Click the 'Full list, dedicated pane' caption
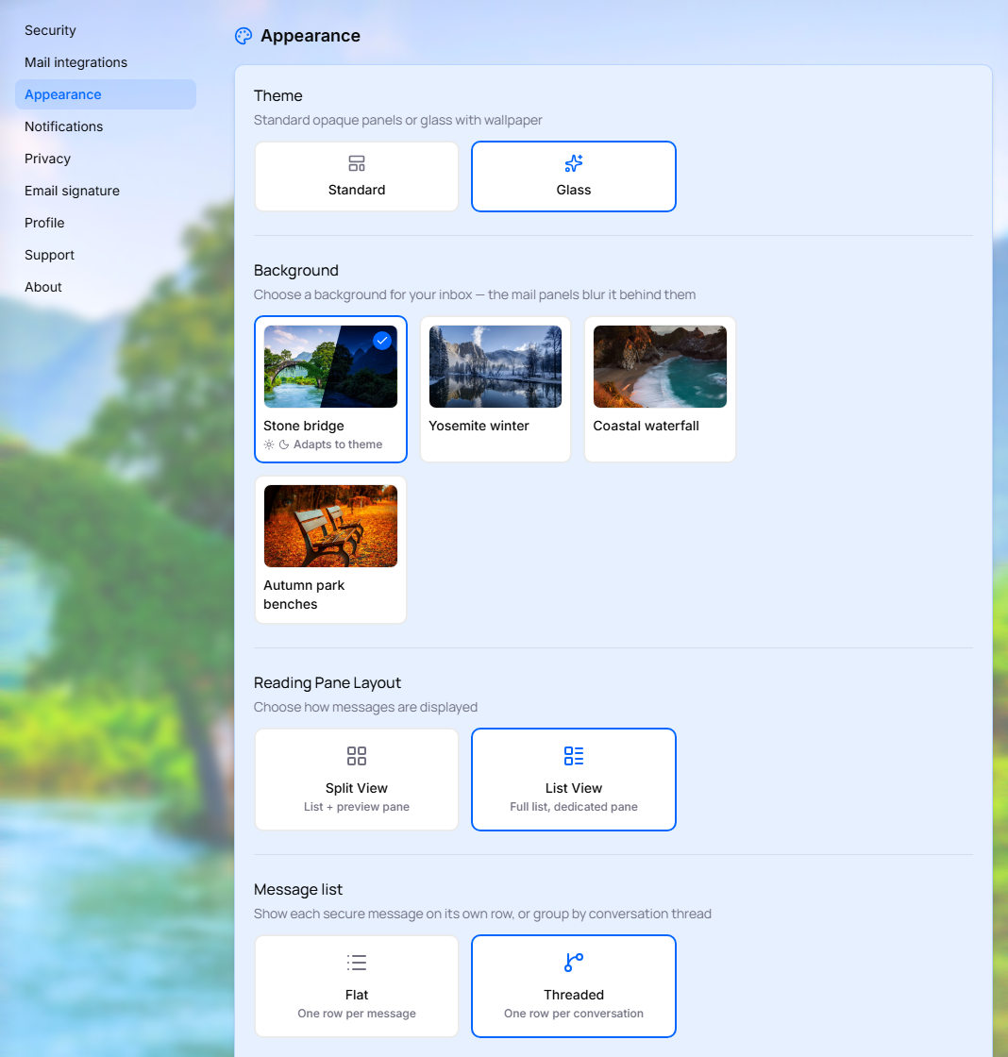1008x1057 pixels. pyautogui.click(x=574, y=807)
